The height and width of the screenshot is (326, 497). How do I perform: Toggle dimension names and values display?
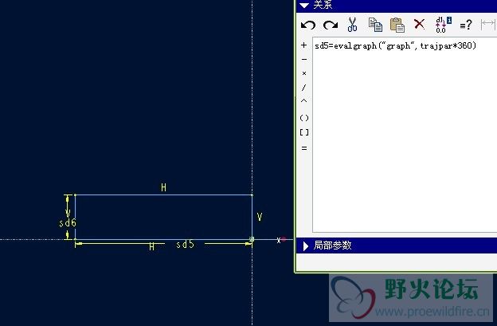pos(443,25)
